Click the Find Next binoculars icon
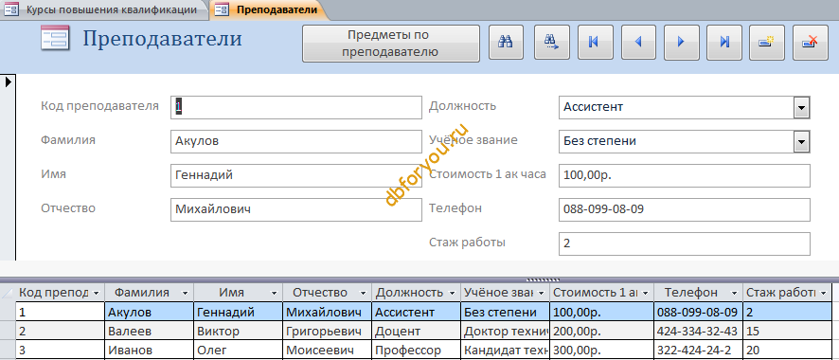839x360 pixels. (552, 42)
